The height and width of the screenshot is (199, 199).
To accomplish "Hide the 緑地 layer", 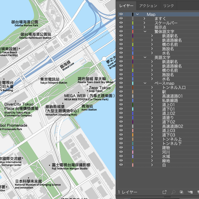I will click(121, 160).
